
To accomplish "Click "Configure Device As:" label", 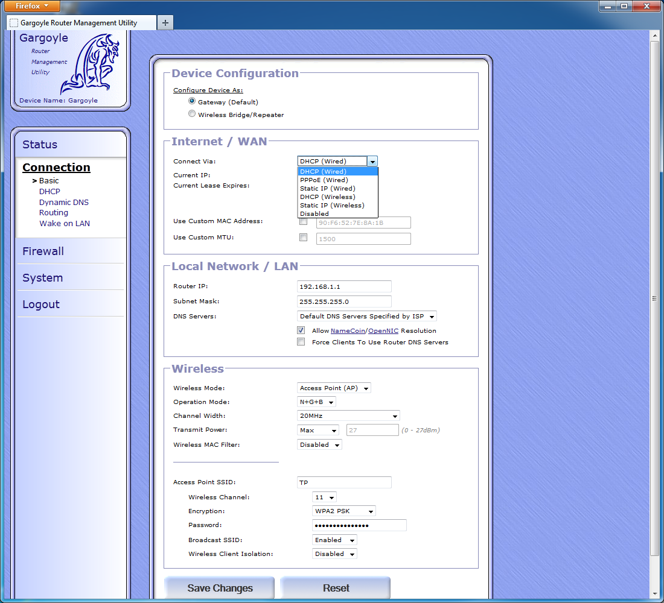I will 208,90.
